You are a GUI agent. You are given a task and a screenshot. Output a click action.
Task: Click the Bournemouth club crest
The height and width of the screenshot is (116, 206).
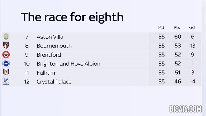[6, 46]
